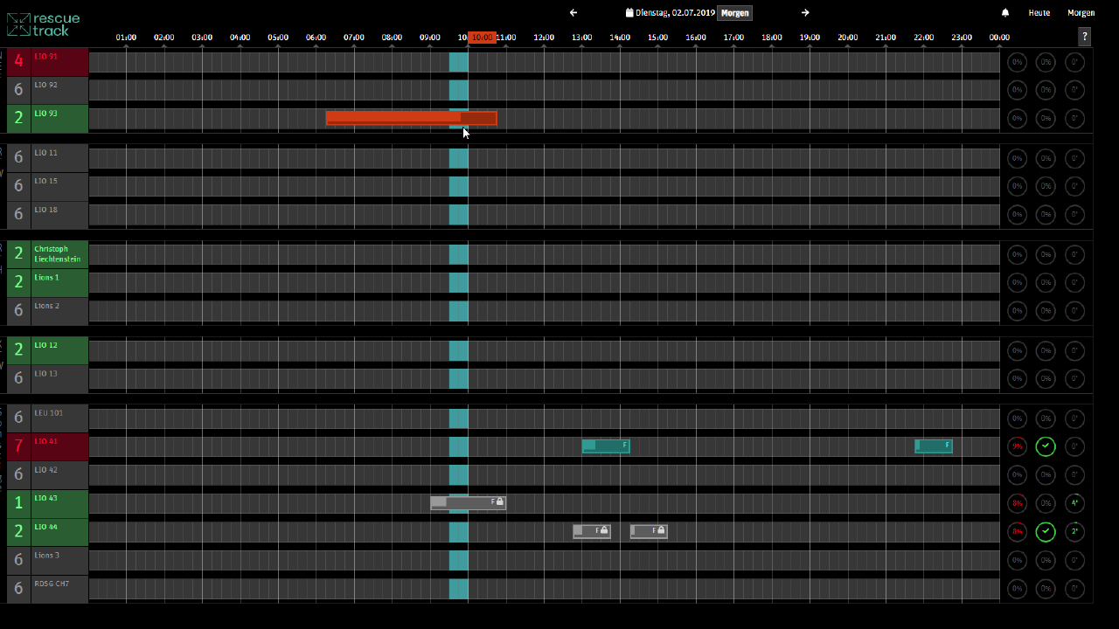Select LIO 41 teal assignment at 13:00

click(606, 446)
